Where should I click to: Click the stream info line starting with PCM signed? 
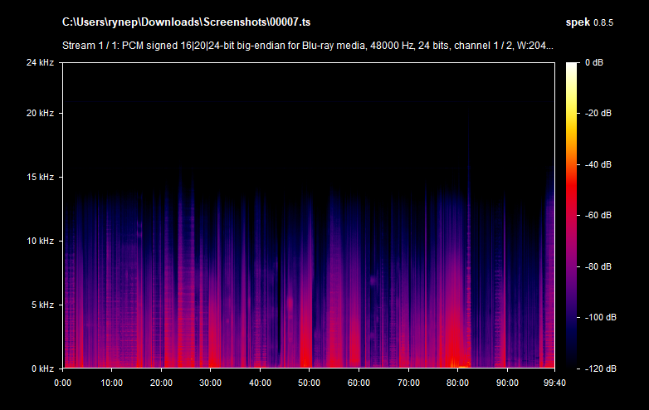coord(307,46)
